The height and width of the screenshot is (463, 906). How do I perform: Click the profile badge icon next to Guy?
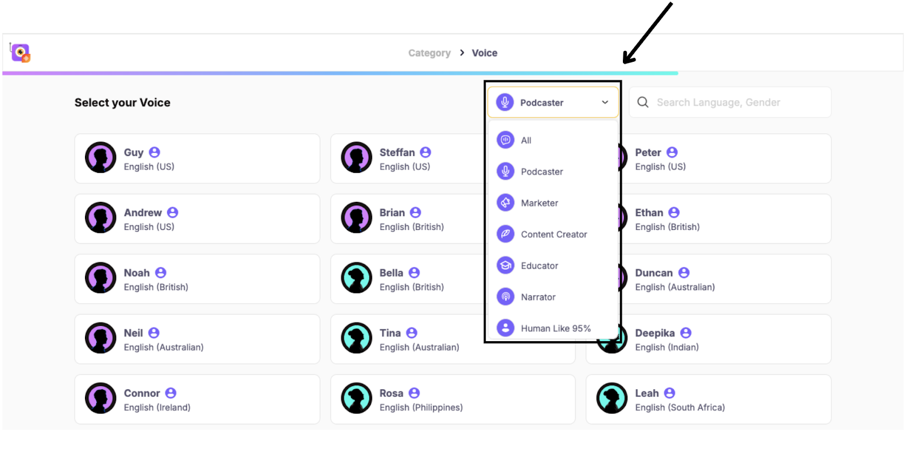tap(155, 152)
